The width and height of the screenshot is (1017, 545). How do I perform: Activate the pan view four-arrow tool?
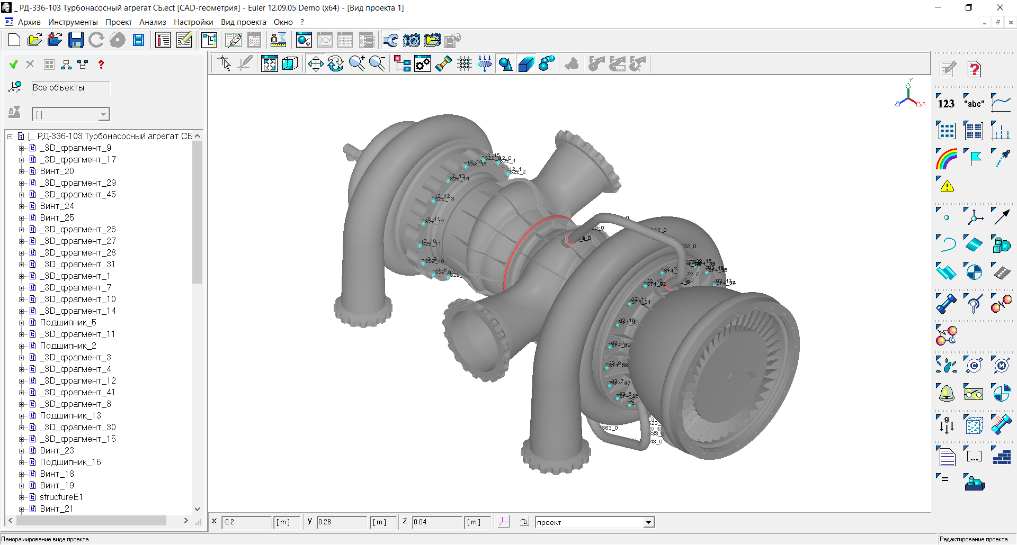tap(316, 64)
